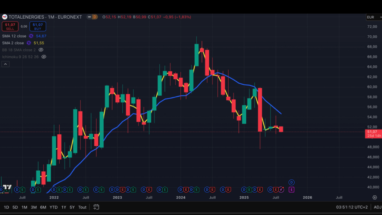Click the high price value H52,19
The height and width of the screenshot is (215, 382).
tap(125, 17)
